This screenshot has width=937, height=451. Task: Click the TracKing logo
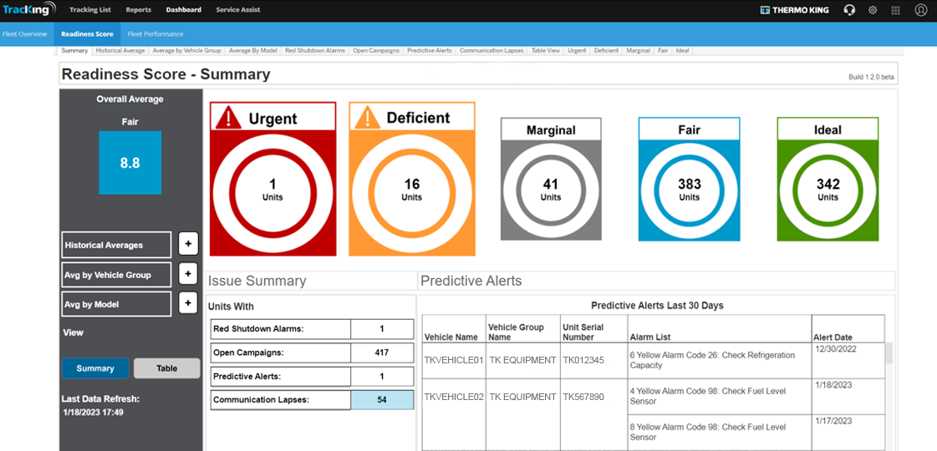pyautogui.click(x=29, y=10)
